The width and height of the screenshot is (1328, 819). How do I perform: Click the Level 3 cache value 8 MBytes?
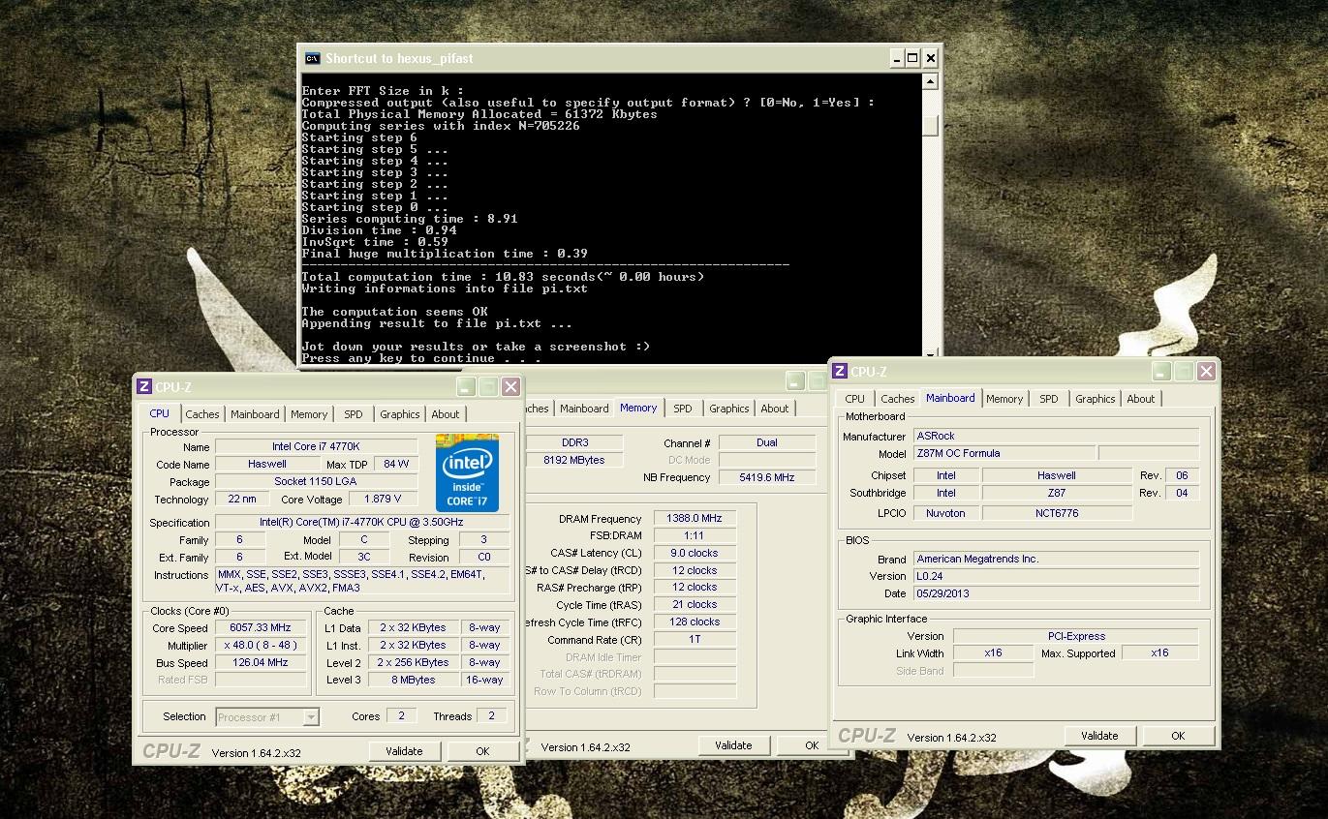click(414, 680)
